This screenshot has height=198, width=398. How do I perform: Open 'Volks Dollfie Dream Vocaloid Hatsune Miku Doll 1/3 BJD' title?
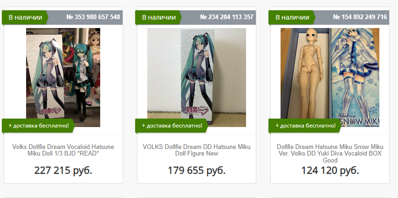pos(63,150)
